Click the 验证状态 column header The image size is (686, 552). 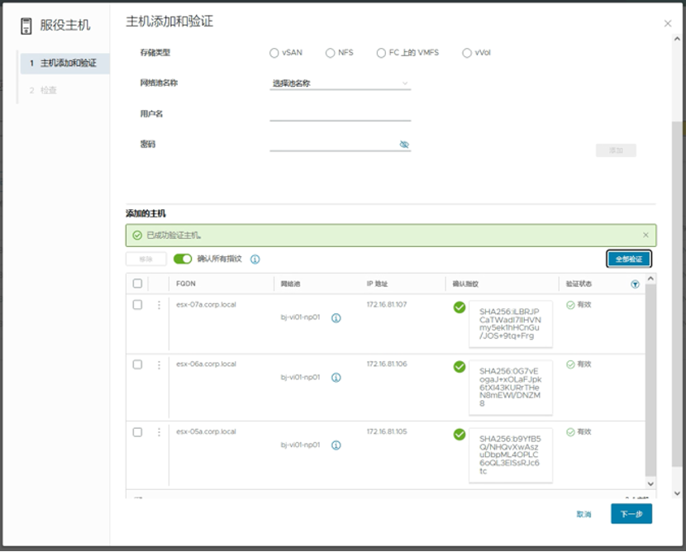pos(579,284)
